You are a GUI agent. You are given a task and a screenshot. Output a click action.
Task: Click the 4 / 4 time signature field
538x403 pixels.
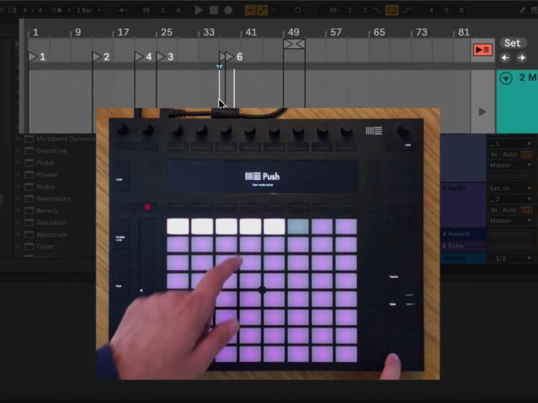tap(32, 10)
